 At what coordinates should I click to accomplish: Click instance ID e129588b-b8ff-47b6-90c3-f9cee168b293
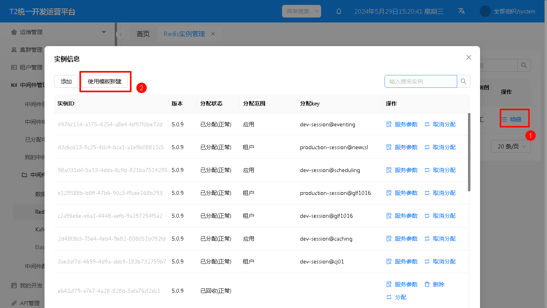(x=110, y=193)
